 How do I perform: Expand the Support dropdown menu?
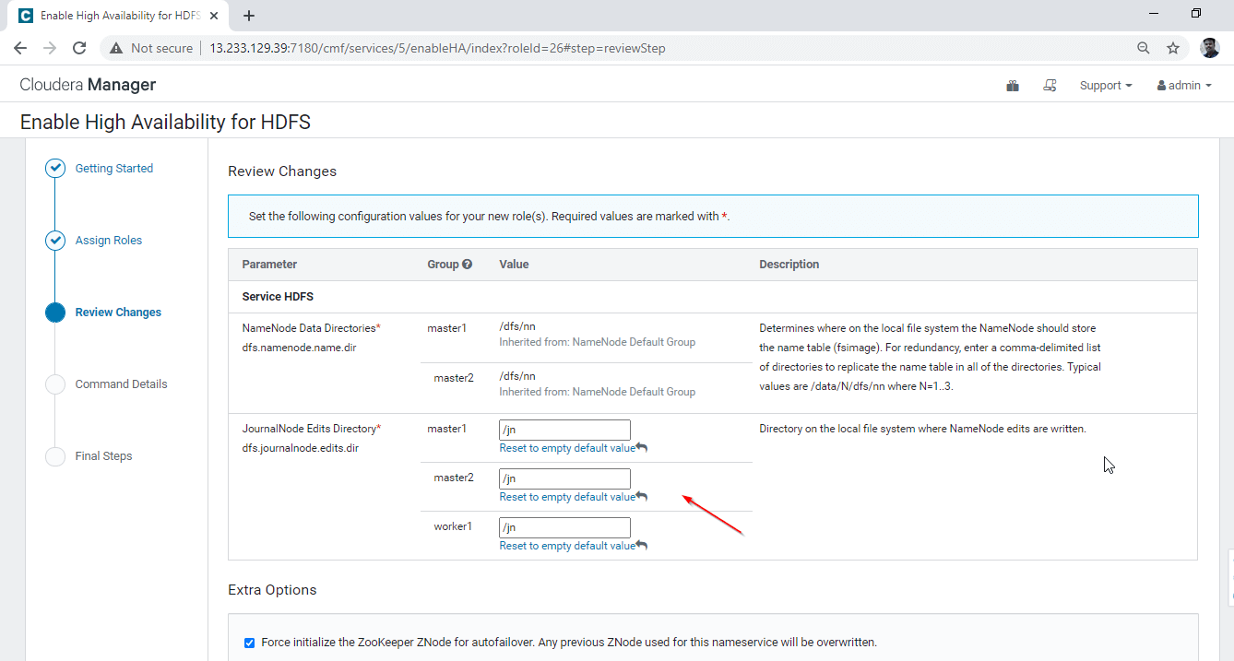[1106, 86]
